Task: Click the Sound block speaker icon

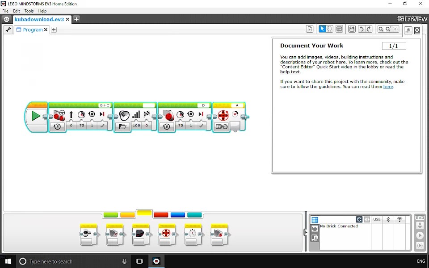Action: click(x=124, y=115)
